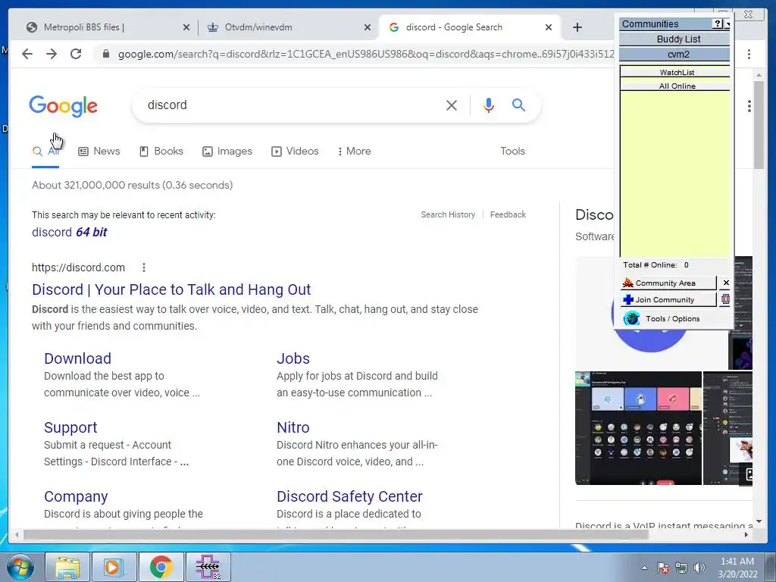The width and height of the screenshot is (776, 582).
Task: Switch to the Buddy List section
Action: pyautogui.click(x=674, y=39)
